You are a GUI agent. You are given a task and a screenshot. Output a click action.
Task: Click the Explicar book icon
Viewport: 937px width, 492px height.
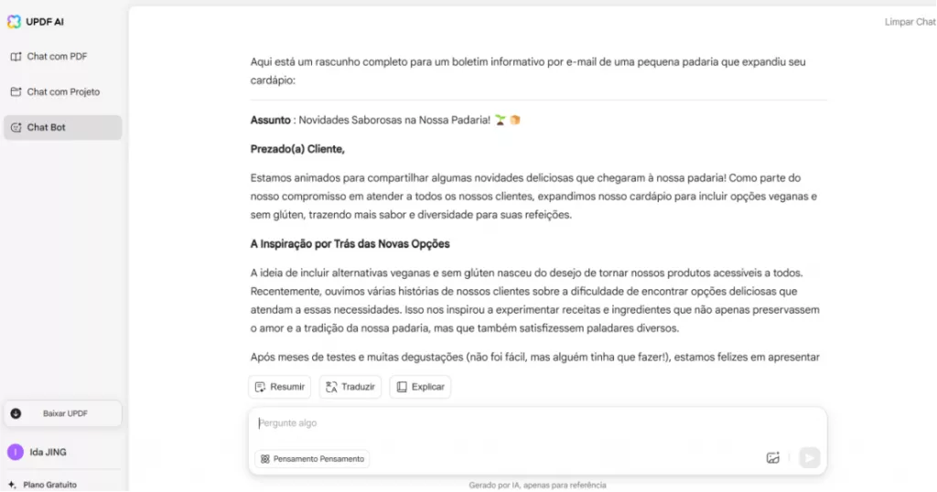(x=402, y=387)
